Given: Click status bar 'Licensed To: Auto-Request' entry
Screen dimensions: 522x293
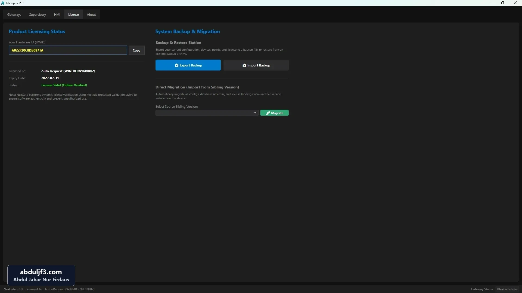Looking at the screenshot, I should point(60,289).
